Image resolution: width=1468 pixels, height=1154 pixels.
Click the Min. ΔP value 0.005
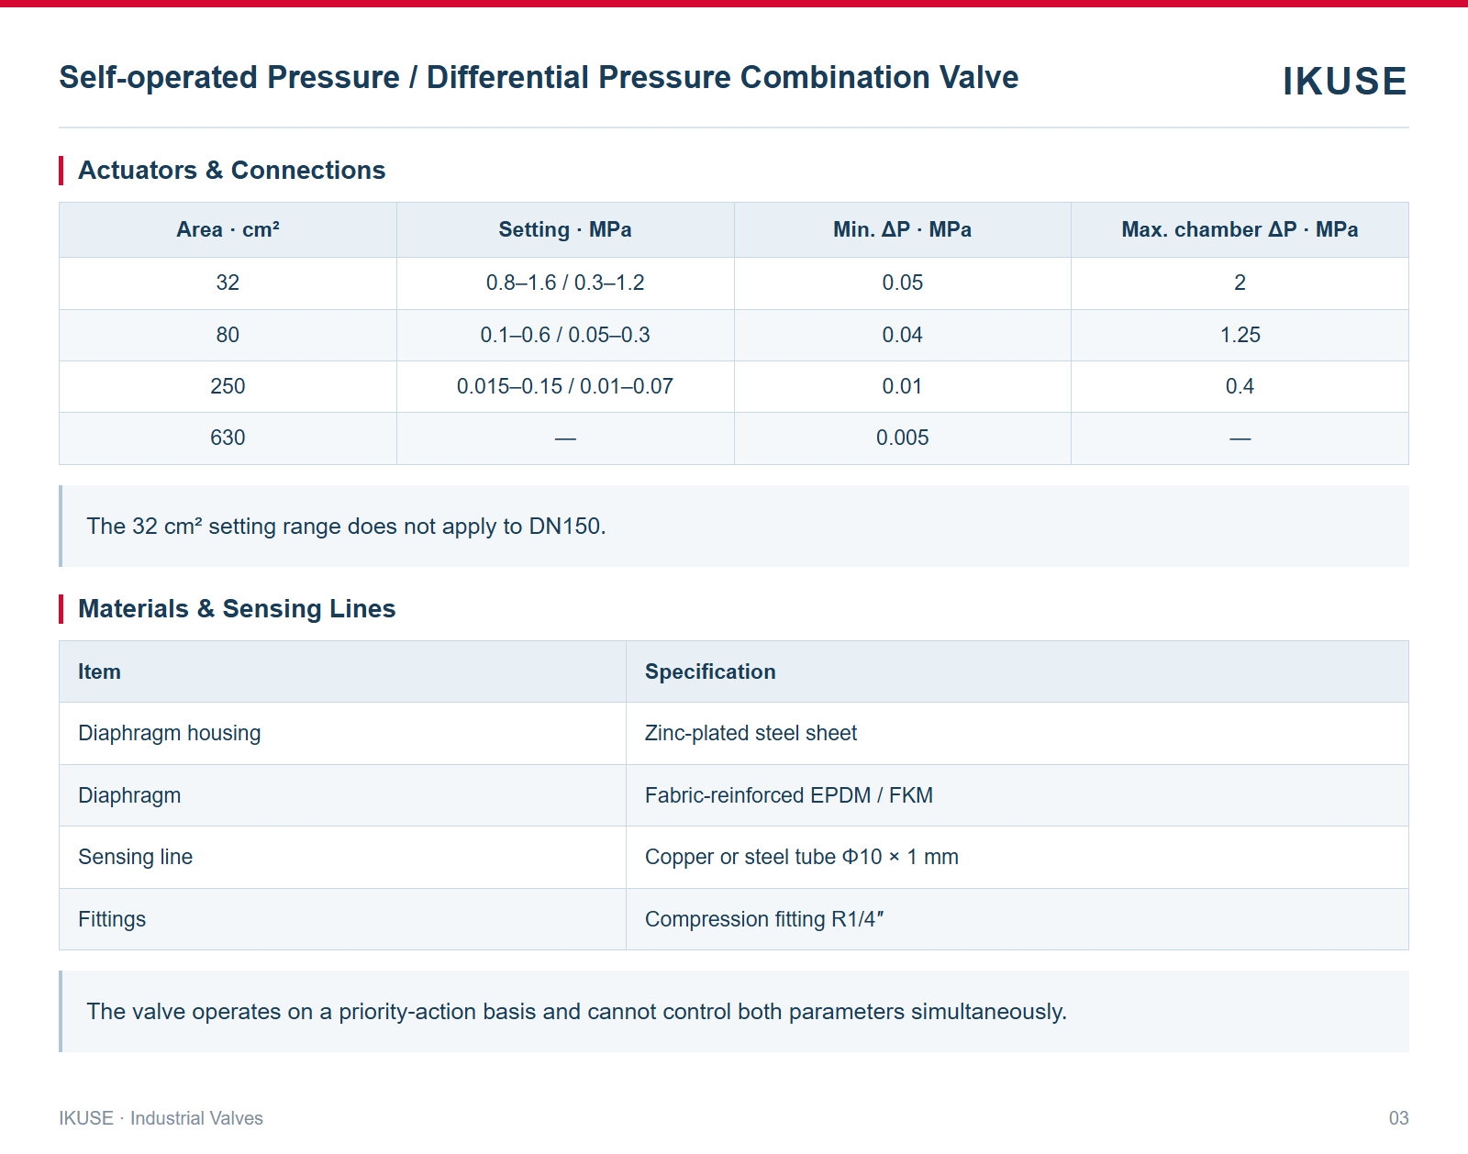tap(902, 438)
